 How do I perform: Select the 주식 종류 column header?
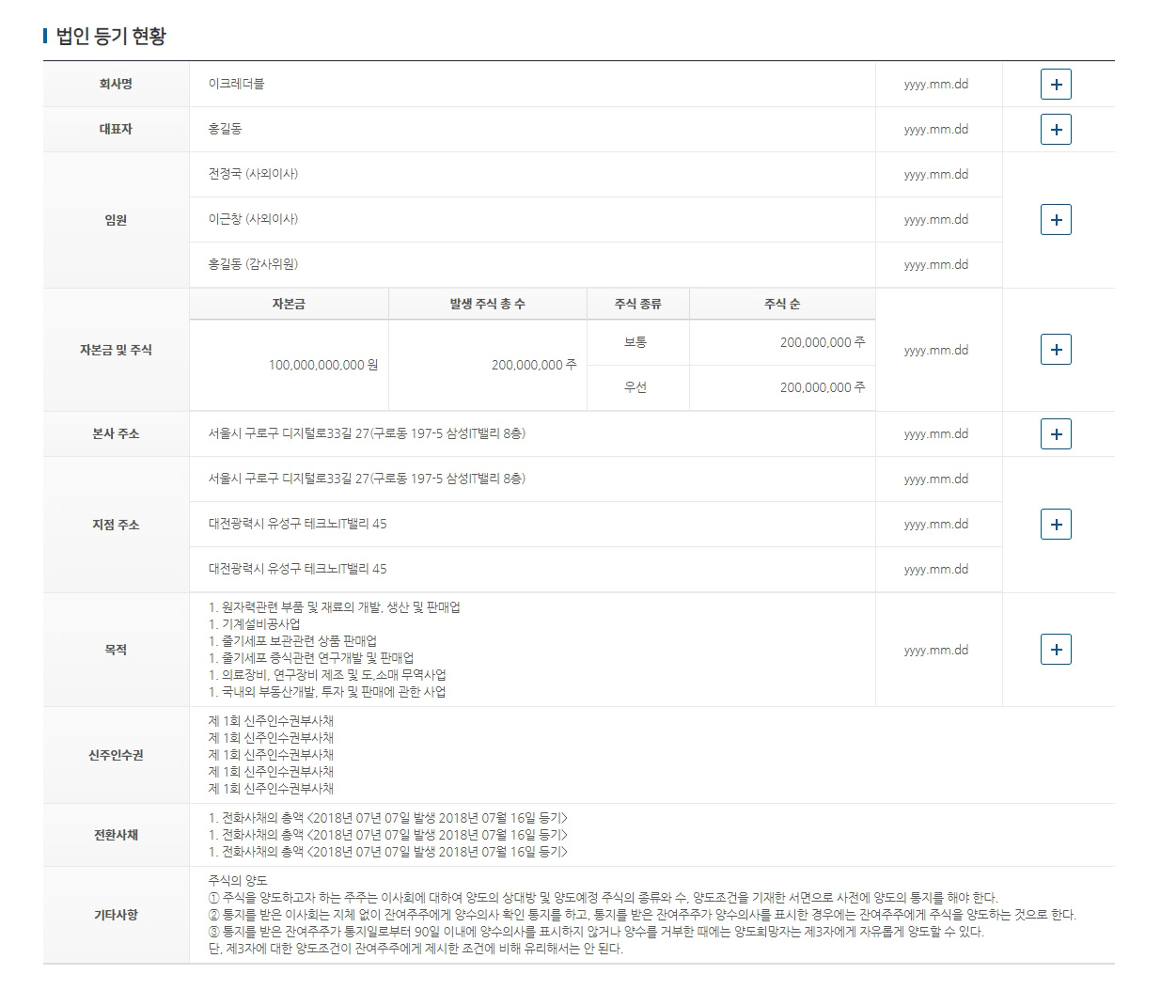(x=638, y=303)
